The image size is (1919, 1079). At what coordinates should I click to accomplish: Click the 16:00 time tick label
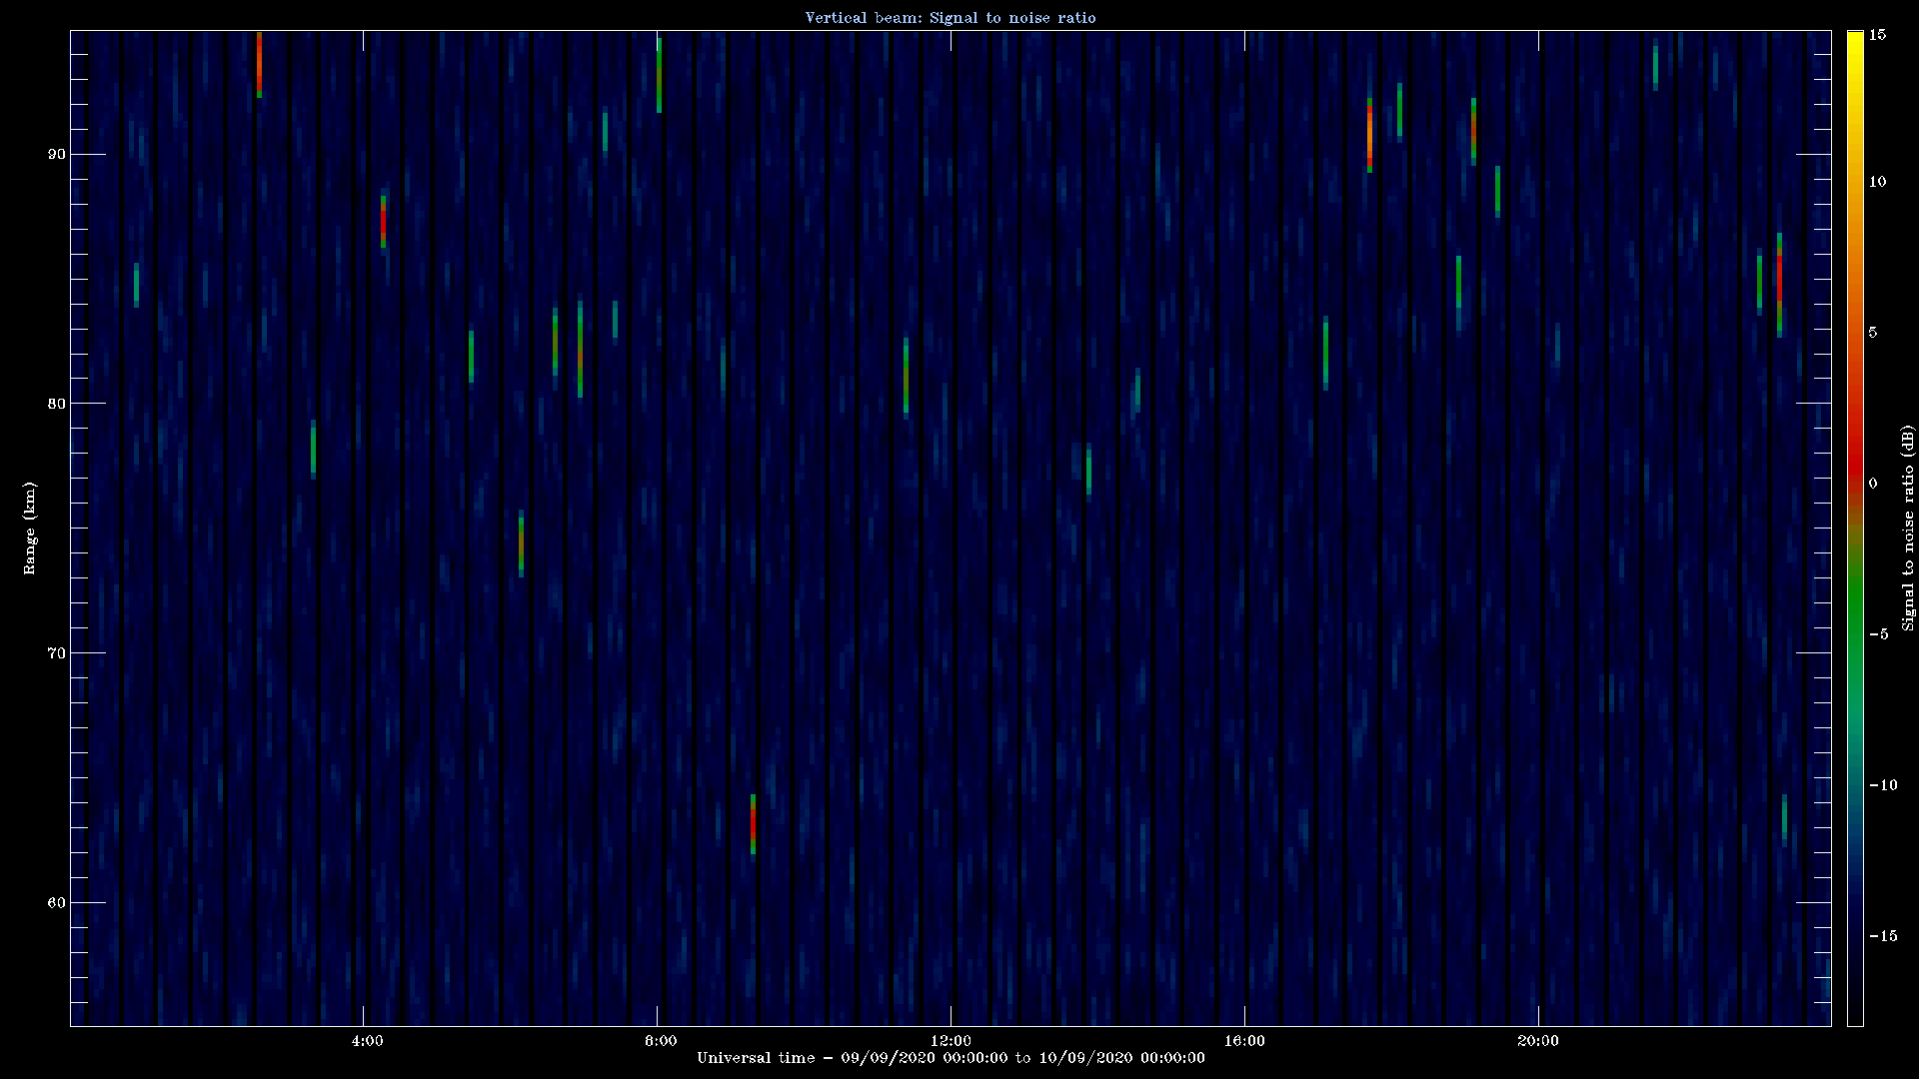click(1244, 1041)
